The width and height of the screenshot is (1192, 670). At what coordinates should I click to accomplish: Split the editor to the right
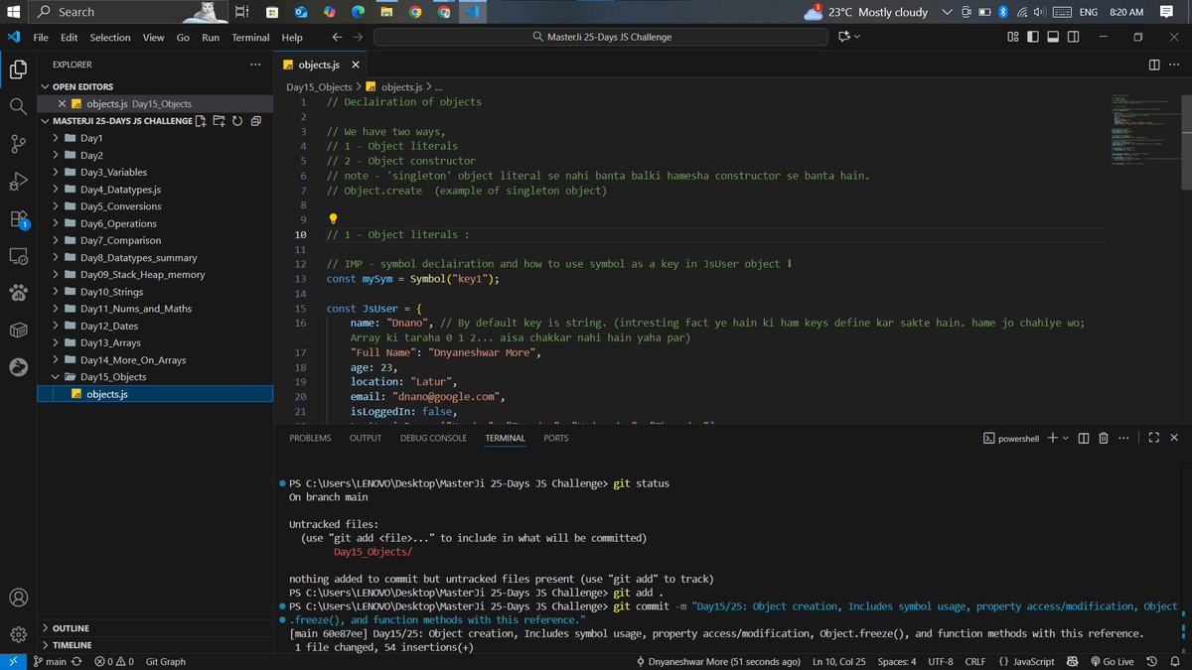[1153, 65]
